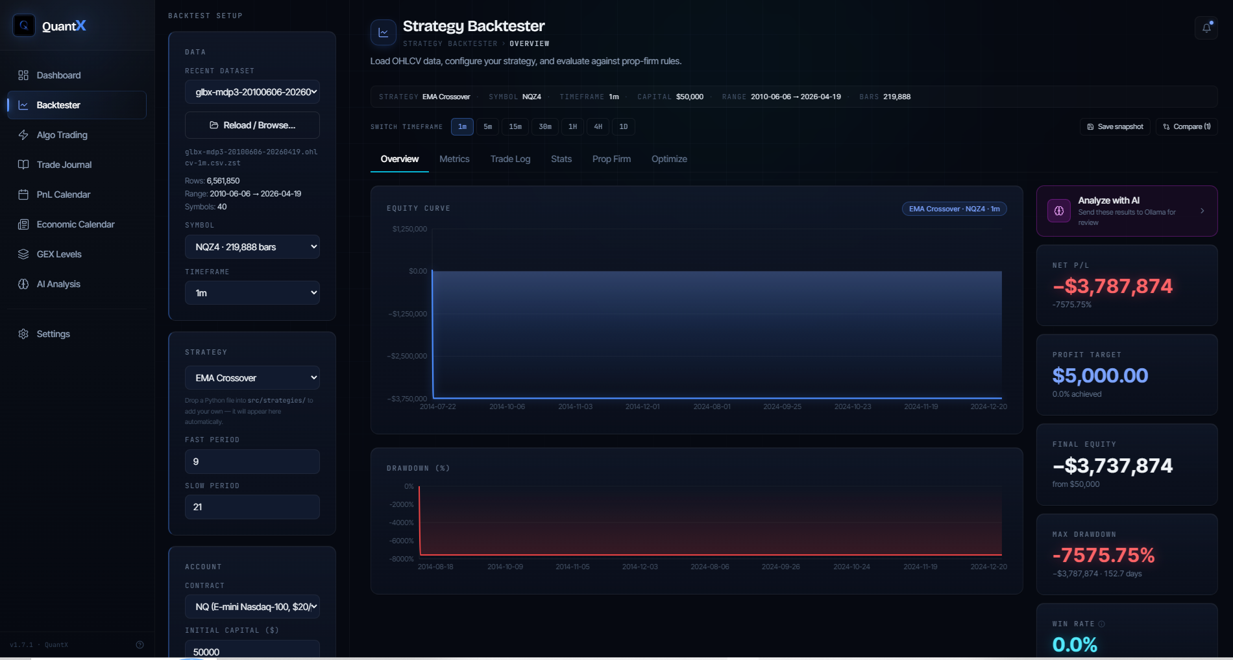Viewport: 1233px width, 660px height.
Task: Open the Algo Trading page
Action: pyautogui.click(x=77, y=135)
